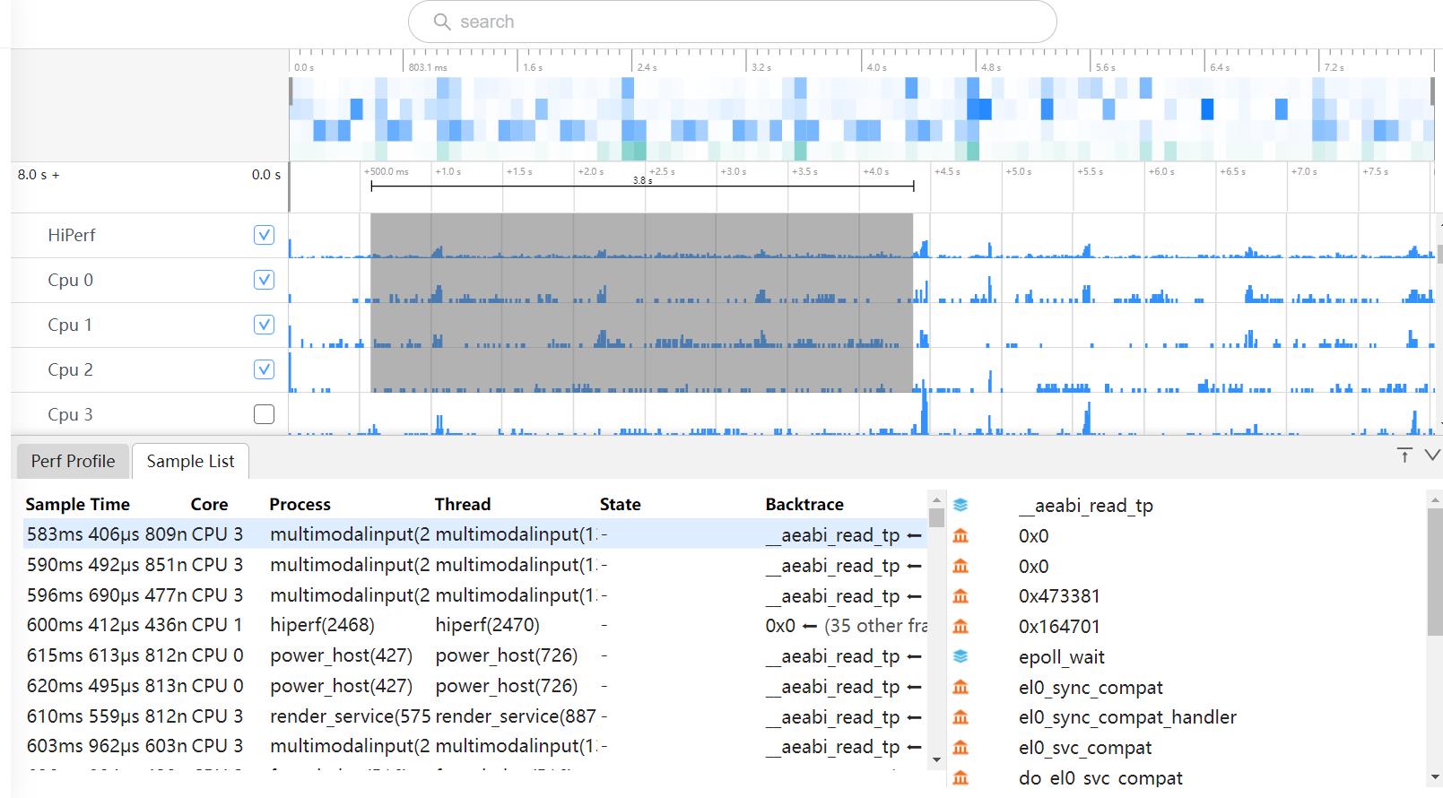This screenshot has height=798, width=1443.
Task: Collapse the bottom panel with chevron
Action: coord(1432,455)
